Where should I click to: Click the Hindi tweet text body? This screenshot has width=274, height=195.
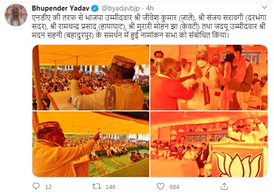(149, 26)
